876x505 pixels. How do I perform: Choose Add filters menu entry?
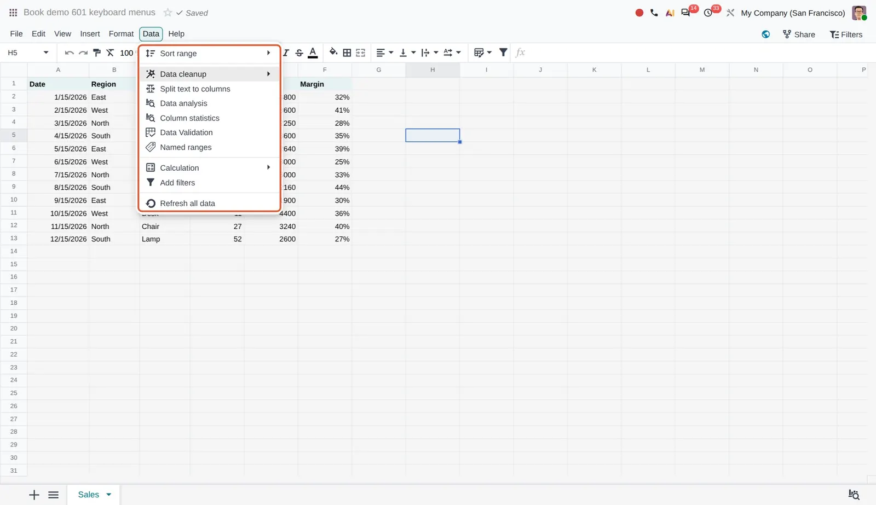pos(209,183)
